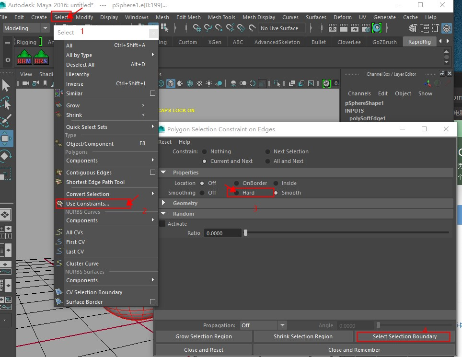Enable the Activate checkbox under Random

(162, 224)
